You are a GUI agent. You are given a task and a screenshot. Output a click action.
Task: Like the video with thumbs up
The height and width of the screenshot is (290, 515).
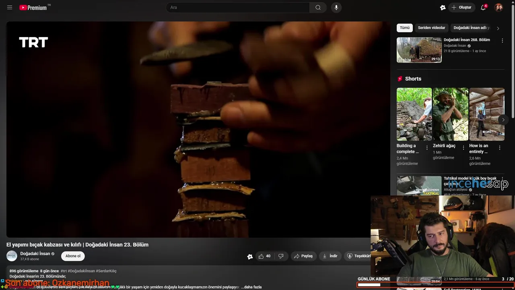click(x=264, y=256)
